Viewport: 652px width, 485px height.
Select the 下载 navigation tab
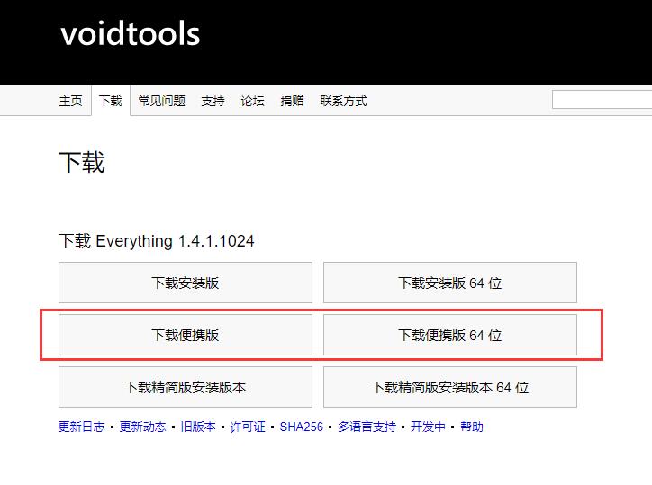coord(111,101)
